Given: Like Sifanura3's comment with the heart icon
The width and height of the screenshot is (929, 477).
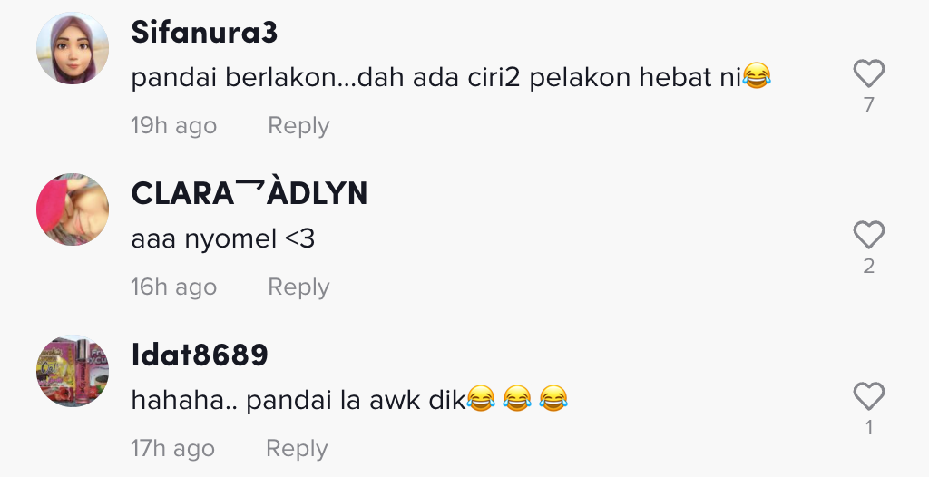Looking at the screenshot, I should 868,73.
